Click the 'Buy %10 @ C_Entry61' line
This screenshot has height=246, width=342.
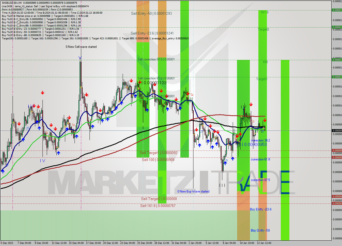point(41,22)
